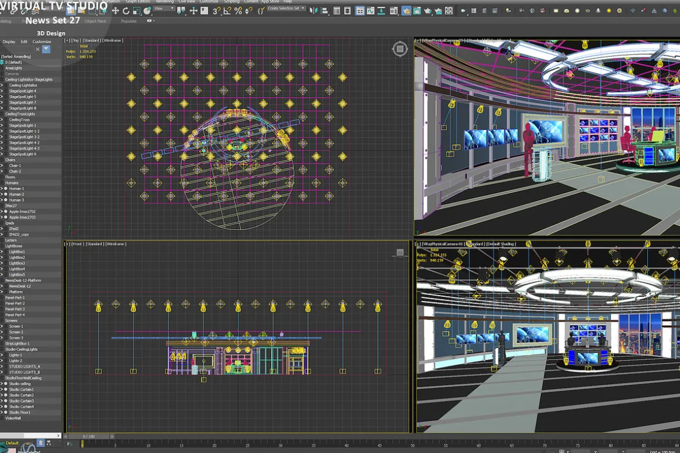Toggle Spinner Snap
Image resolution: width=680 pixels, height=453 pixels.
point(249,11)
